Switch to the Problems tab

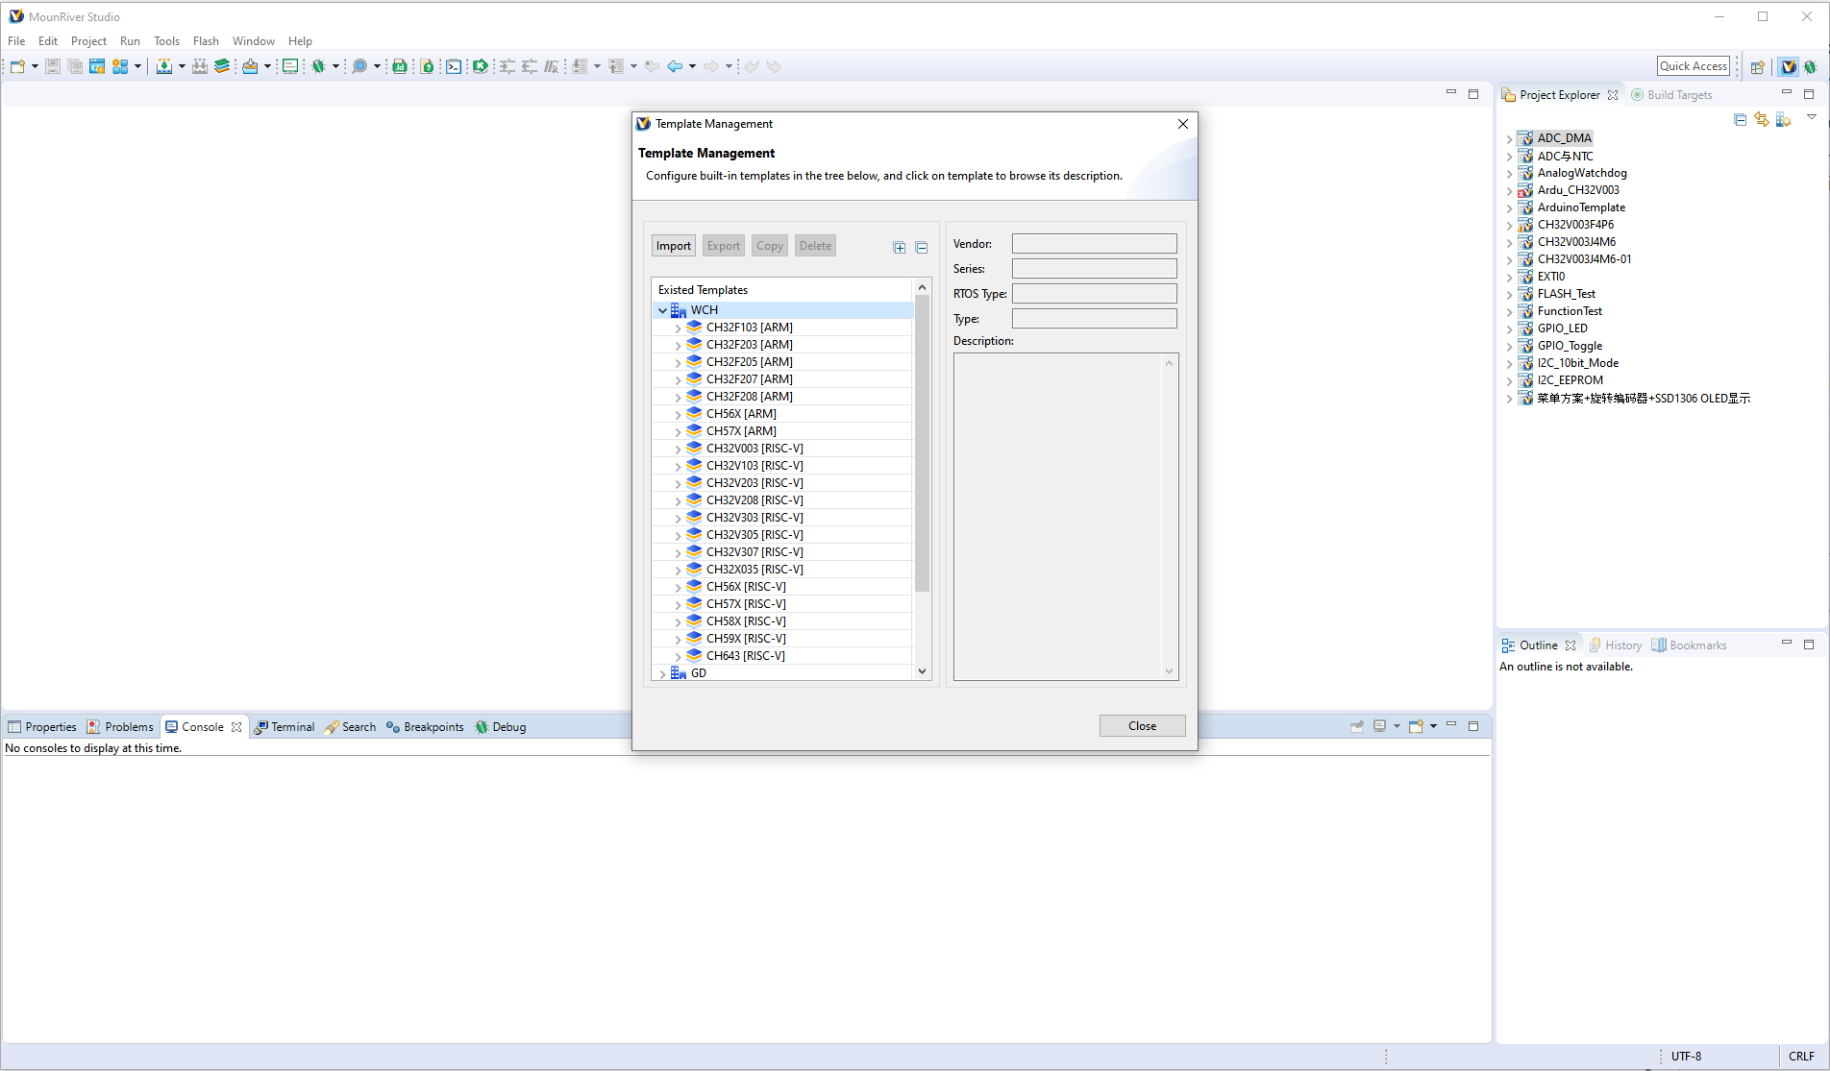pyautogui.click(x=120, y=727)
